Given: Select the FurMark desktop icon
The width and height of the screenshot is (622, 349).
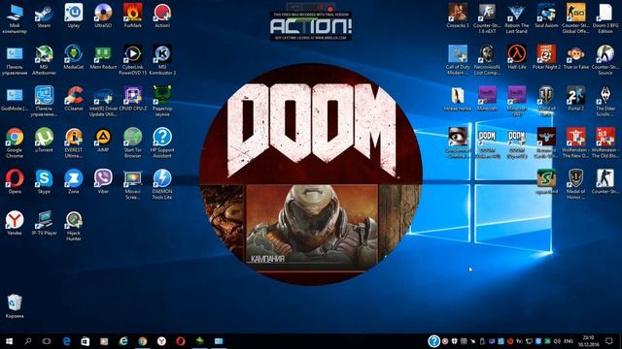Looking at the screenshot, I should (133, 16).
